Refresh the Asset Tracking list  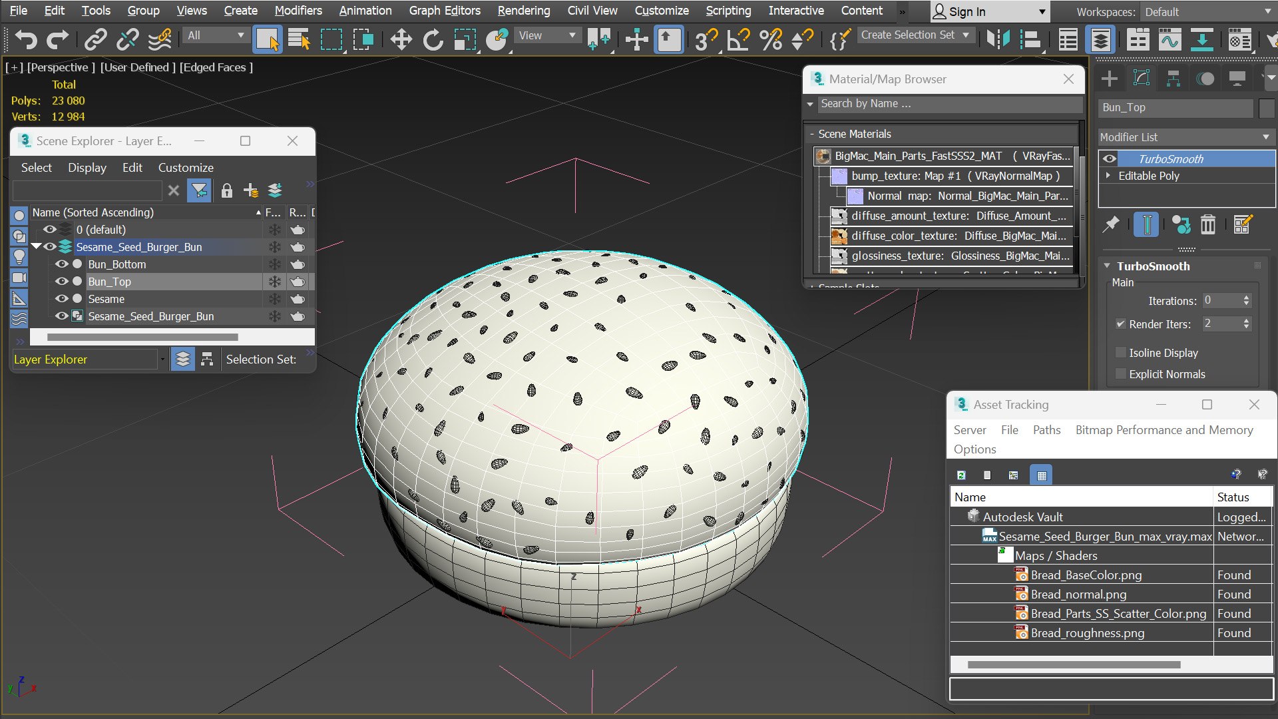click(x=961, y=475)
